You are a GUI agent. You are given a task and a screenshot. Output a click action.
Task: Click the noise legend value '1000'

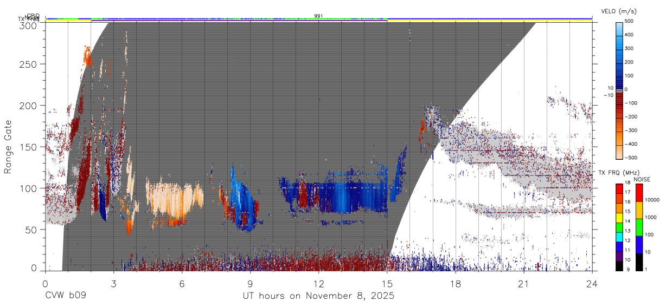(x=651, y=217)
